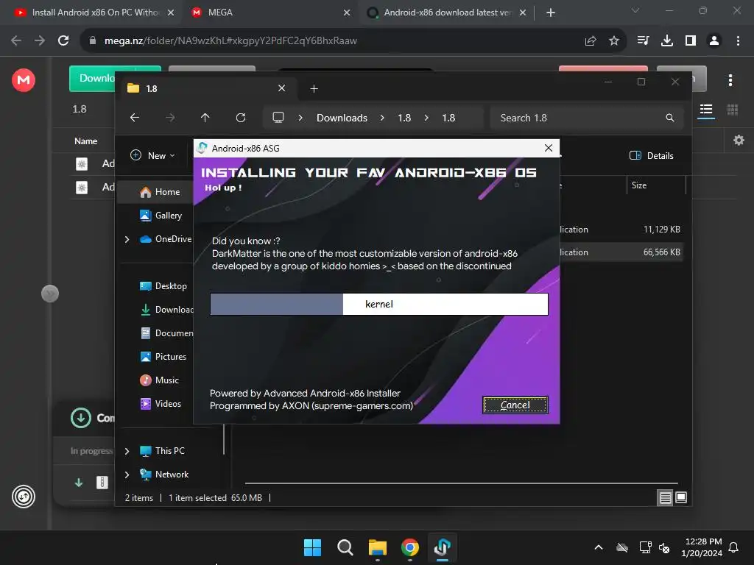The image size is (754, 565).
Task: Open MEGA three-dot options menu
Action: [x=730, y=79]
